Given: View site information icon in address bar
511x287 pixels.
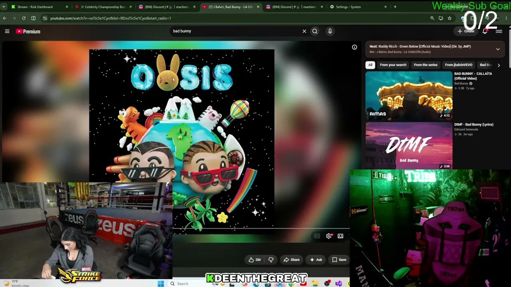Looking at the screenshot, I should click(x=45, y=18).
